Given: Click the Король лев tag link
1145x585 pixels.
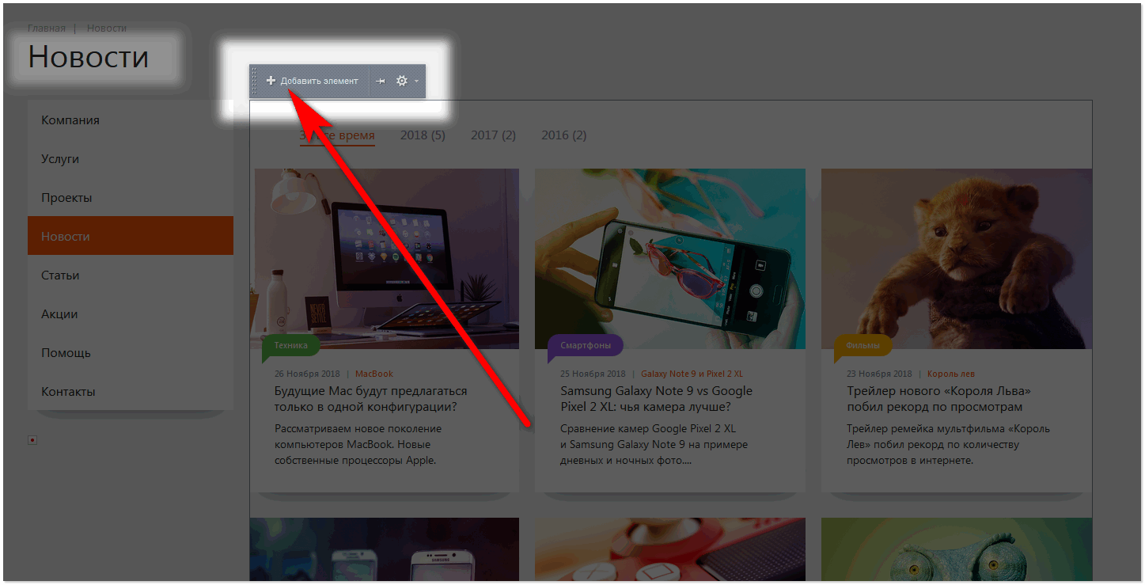Looking at the screenshot, I should [x=951, y=374].
